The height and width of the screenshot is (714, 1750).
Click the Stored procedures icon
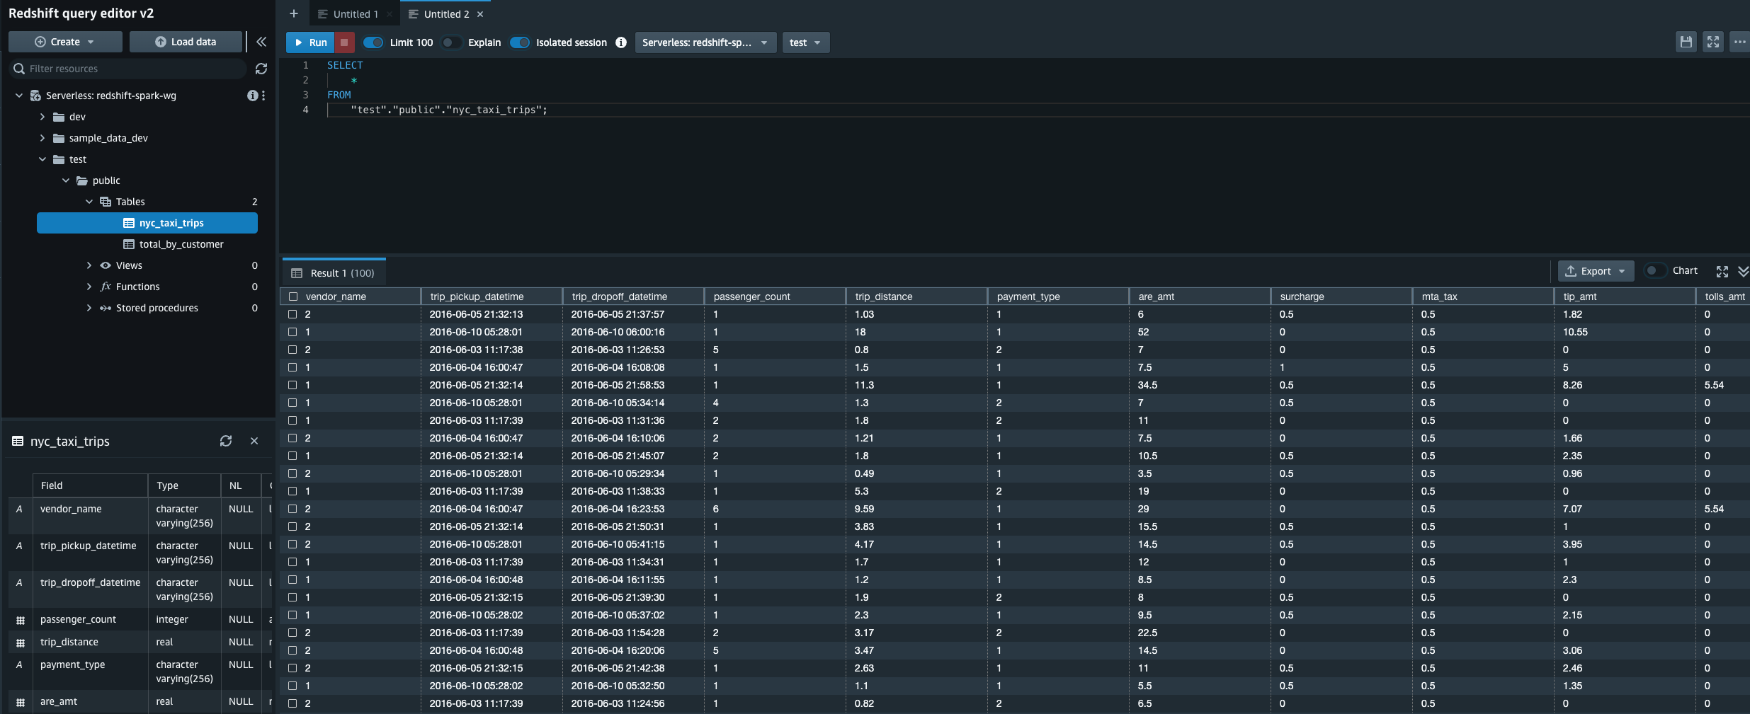(106, 308)
